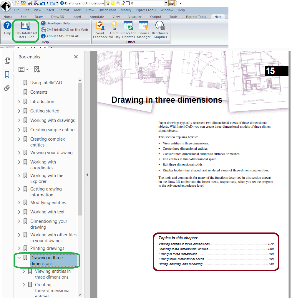Open the quick access toolbar customize arrow
The width and height of the screenshot is (292, 300).
point(180,3)
